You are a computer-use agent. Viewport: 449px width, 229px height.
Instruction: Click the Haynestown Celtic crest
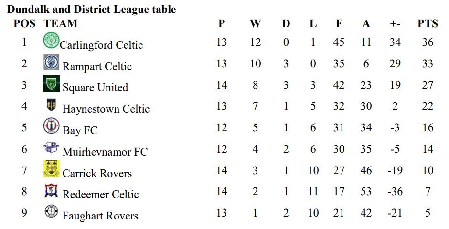[52, 105]
